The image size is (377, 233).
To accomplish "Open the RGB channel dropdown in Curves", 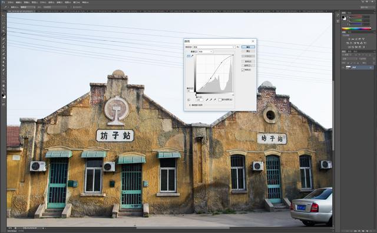I will pos(206,52).
